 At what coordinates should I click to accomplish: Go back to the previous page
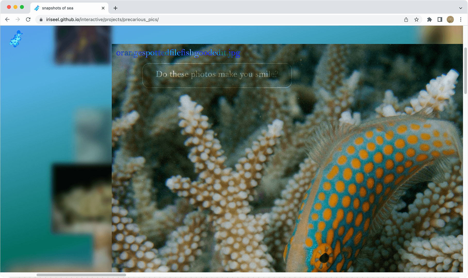[7, 20]
